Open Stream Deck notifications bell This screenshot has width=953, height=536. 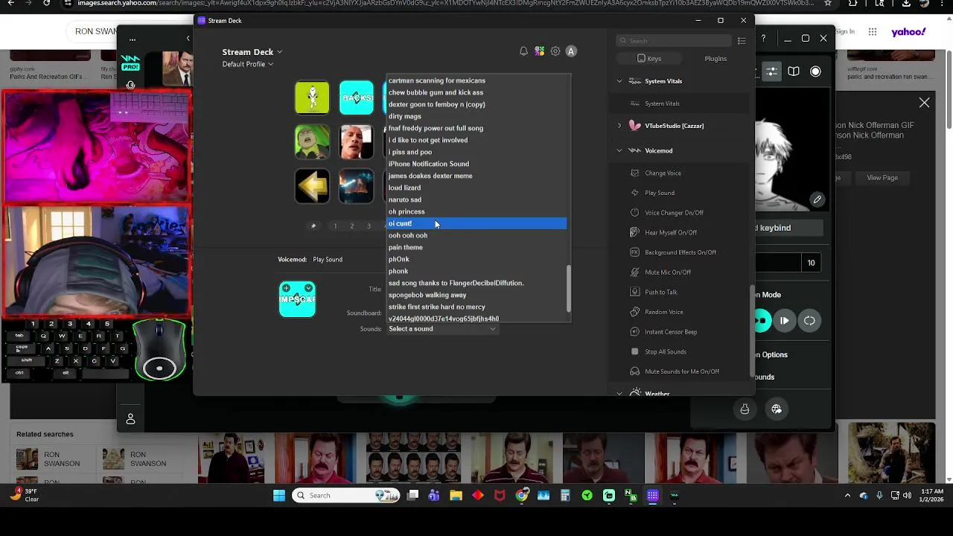tap(523, 51)
